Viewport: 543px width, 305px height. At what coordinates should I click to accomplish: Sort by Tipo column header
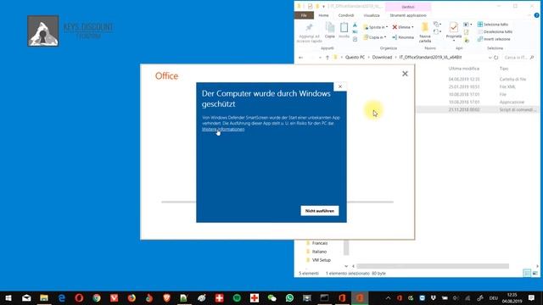504,69
